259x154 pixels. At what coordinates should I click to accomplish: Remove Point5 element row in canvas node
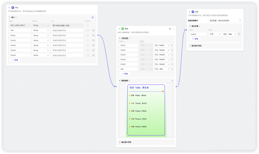pos(172,64)
